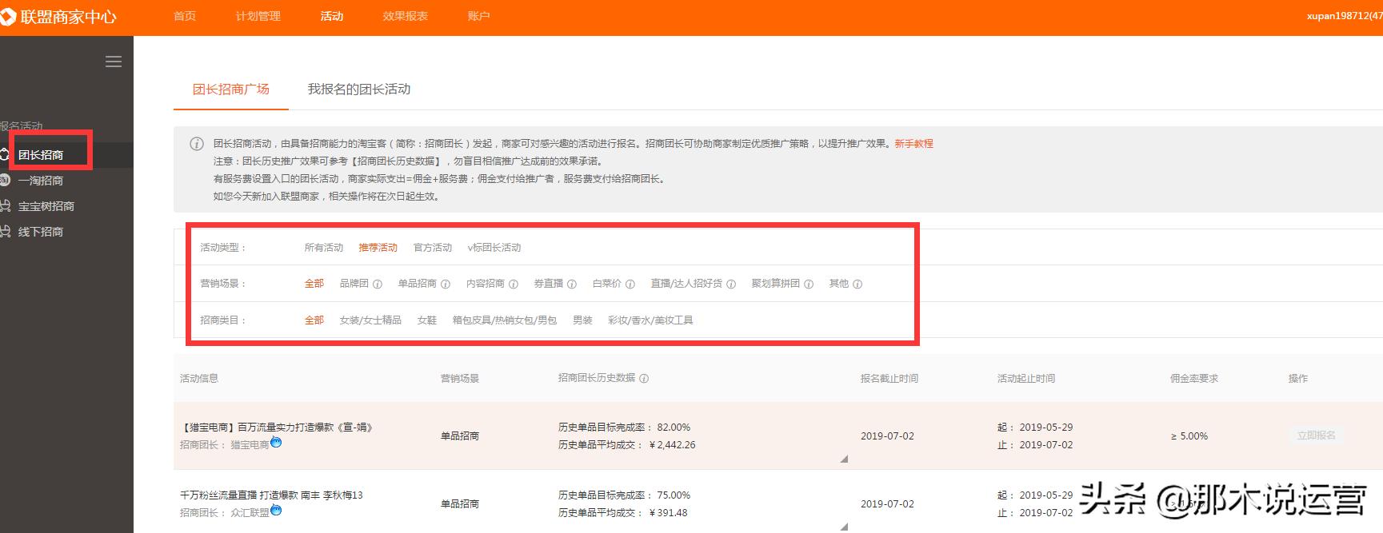Image resolution: width=1383 pixels, height=533 pixels.
Task: Select 内容招商 marketing scene
Action: 486,284
